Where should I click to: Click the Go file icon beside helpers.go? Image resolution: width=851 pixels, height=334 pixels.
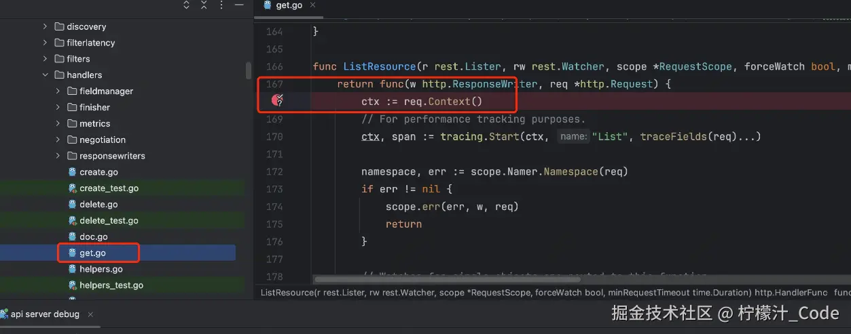point(72,269)
